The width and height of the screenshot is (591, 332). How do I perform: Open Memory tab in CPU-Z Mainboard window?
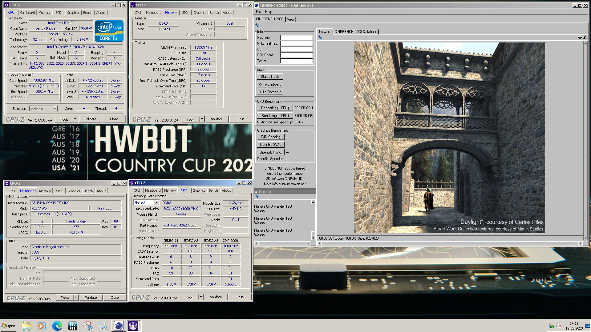45,191
